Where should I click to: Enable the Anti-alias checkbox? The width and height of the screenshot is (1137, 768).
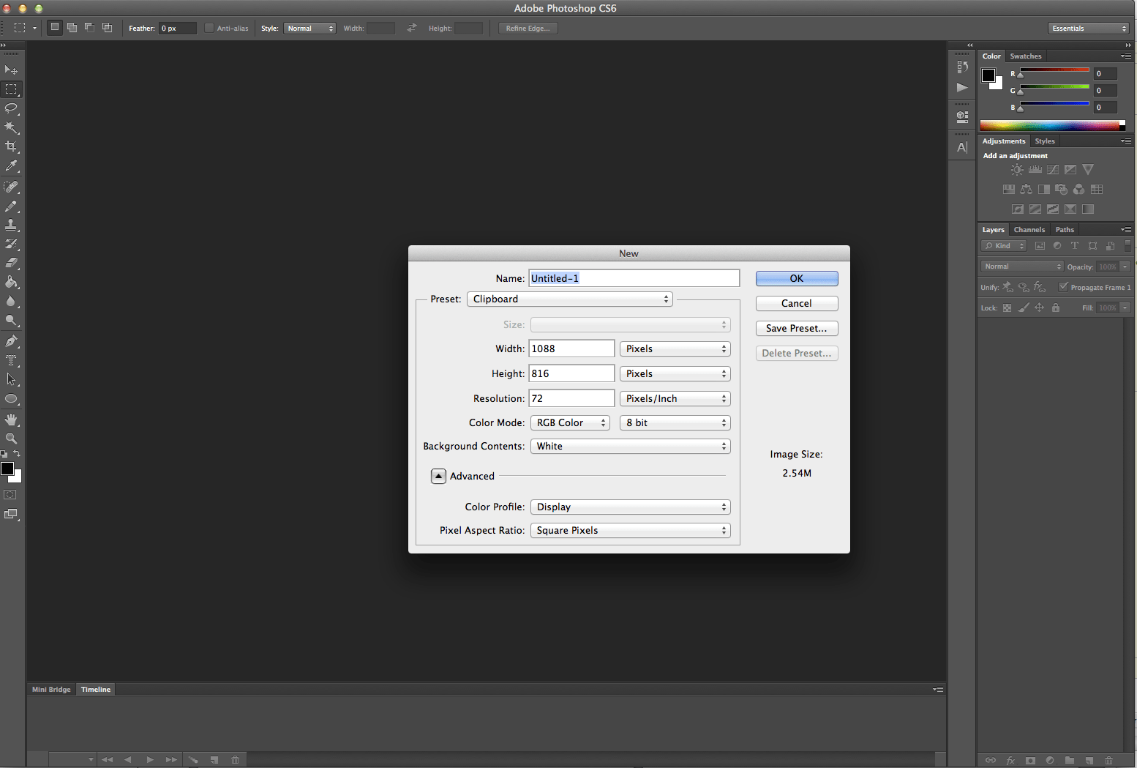209,28
